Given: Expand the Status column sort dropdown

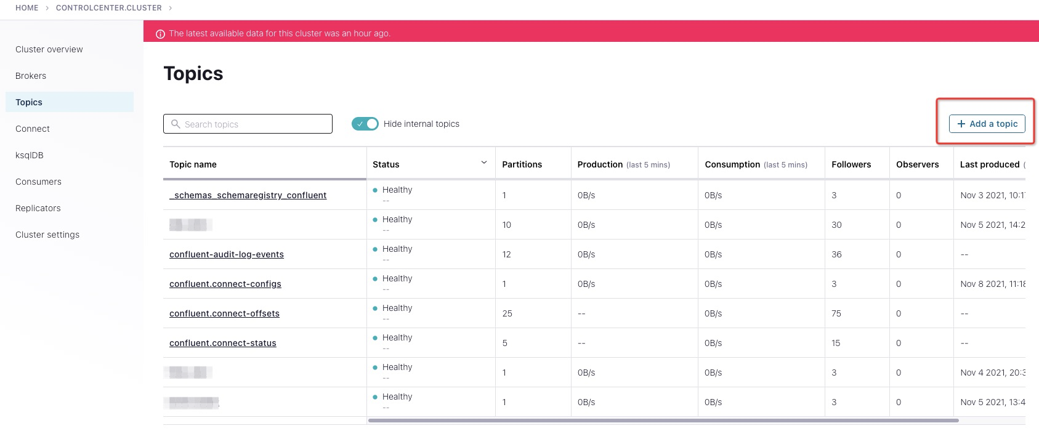Looking at the screenshot, I should point(483,163).
